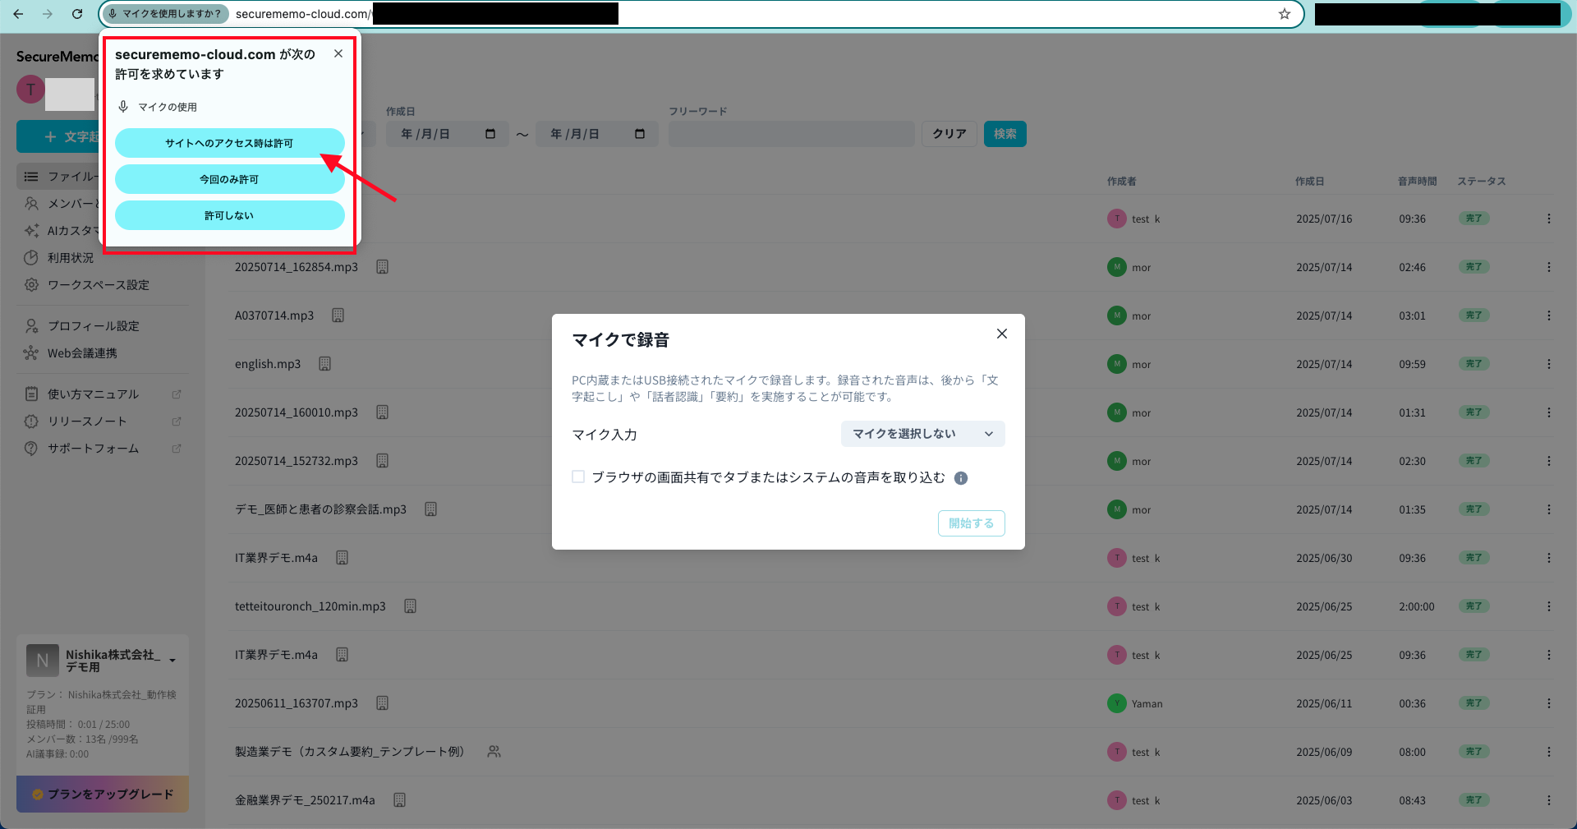Click the info icon beside audio capture checkbox
Image resolution: width=1577 pixels, height=829 pixels.
pos(961,478)
